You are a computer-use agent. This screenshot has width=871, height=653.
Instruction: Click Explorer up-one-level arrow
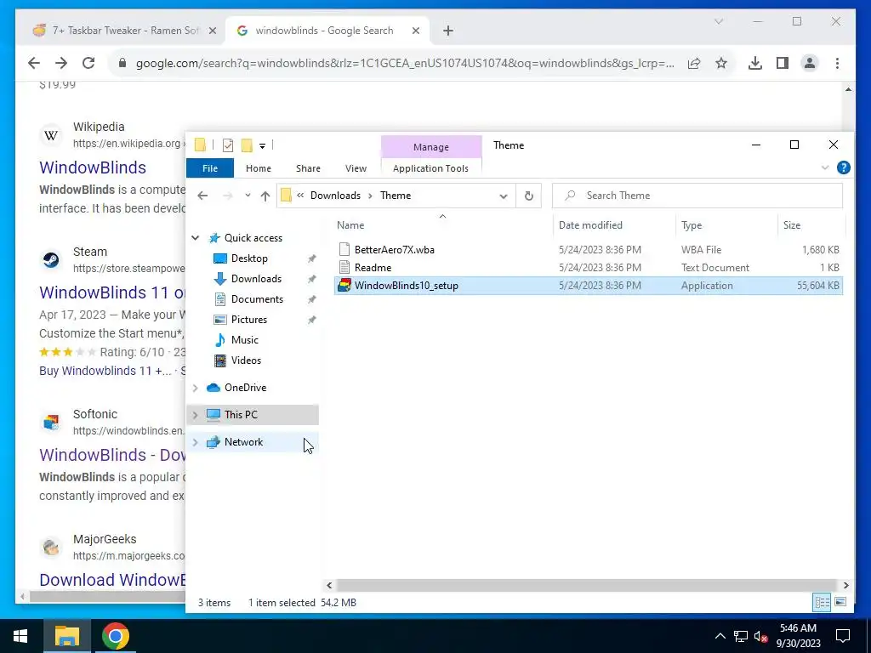coord(265,196)
